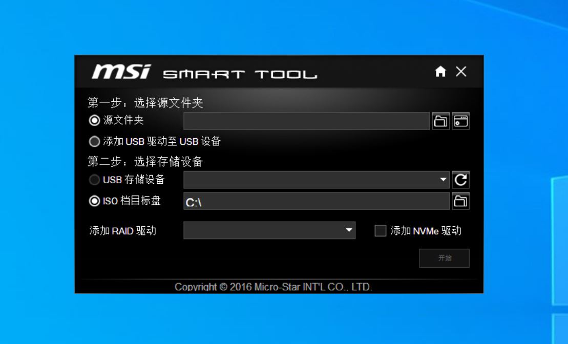Close the MSI Smart Tool window
The height and width of the screenshot is (344, 568).
[461, 72]
